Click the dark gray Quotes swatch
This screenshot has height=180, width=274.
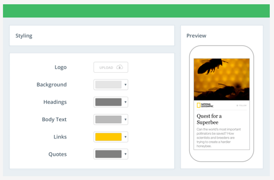pos(108,154)
